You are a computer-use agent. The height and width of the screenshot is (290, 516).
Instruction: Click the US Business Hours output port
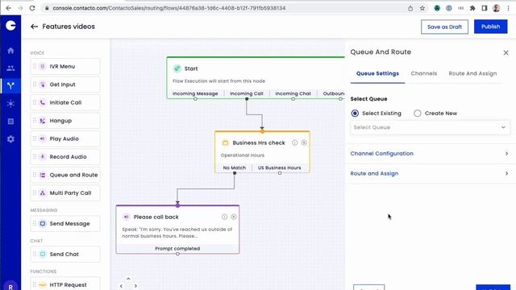pos(280,173)
